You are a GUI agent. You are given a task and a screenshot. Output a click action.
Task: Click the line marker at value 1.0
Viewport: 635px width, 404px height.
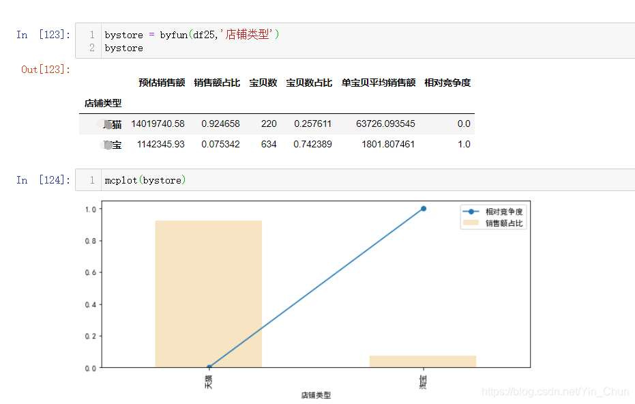pos(423,209)
